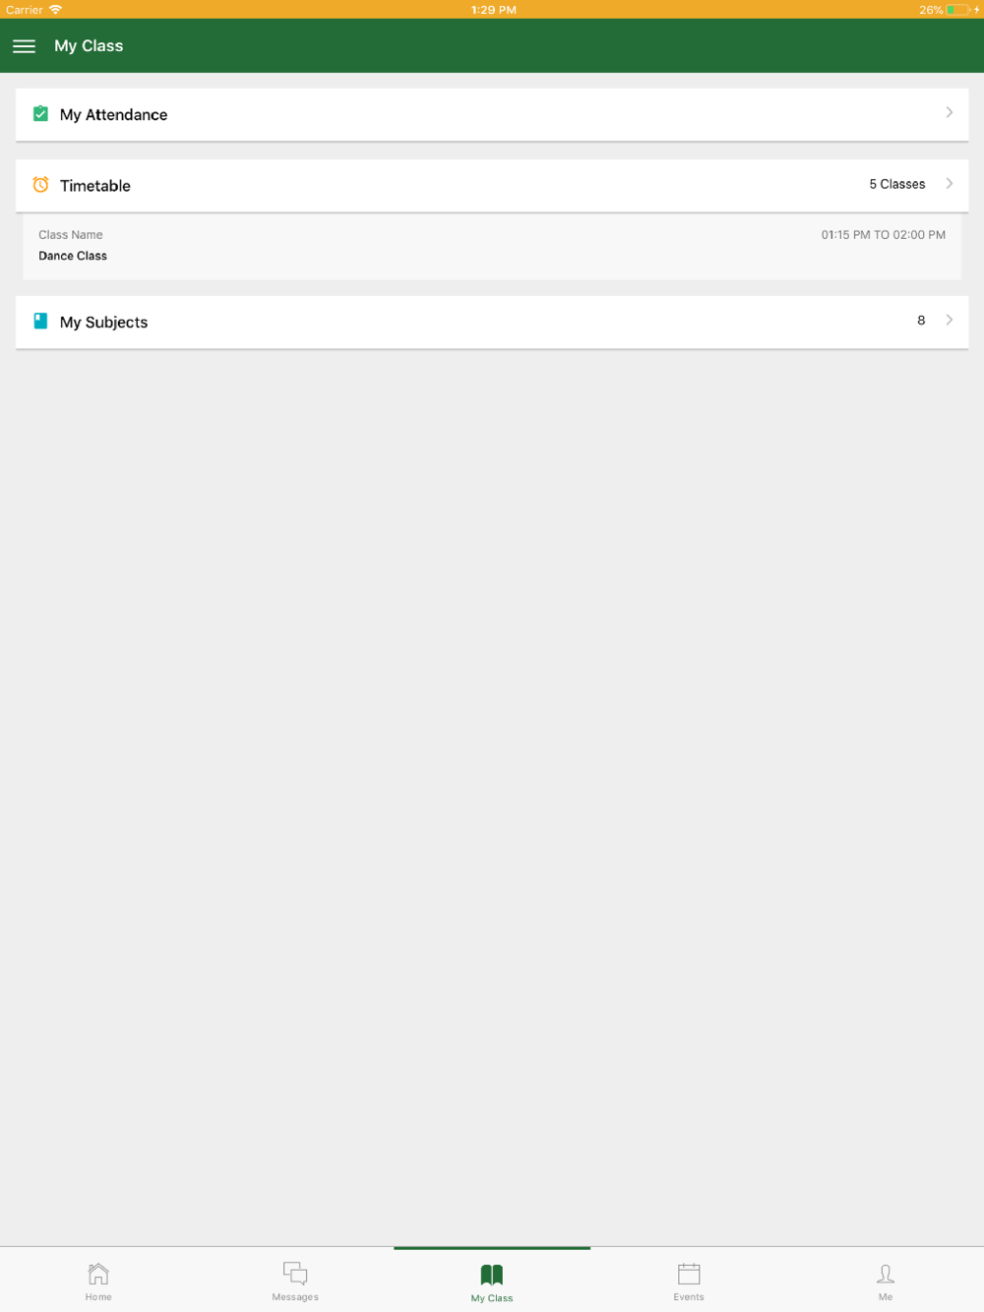The image size is (984, 1312).
Task: Tap the Messages chat bubbles icon
Action: click(295, 1274)
